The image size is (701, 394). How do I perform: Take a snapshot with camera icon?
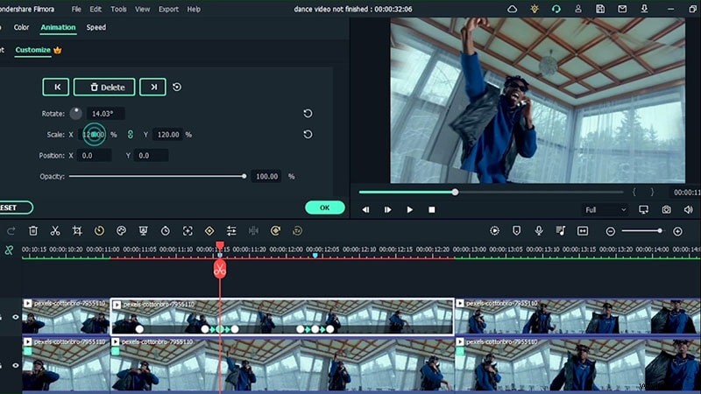tap(666, 209)
